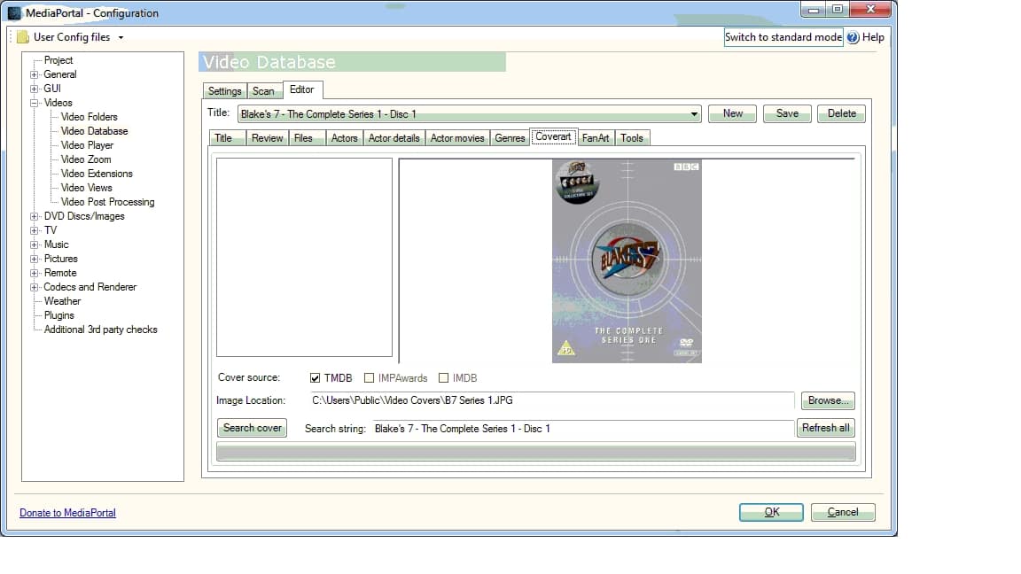Viewport: 1021px width, 574px height.
Task: Click the Search string input field
Action: 583,429
